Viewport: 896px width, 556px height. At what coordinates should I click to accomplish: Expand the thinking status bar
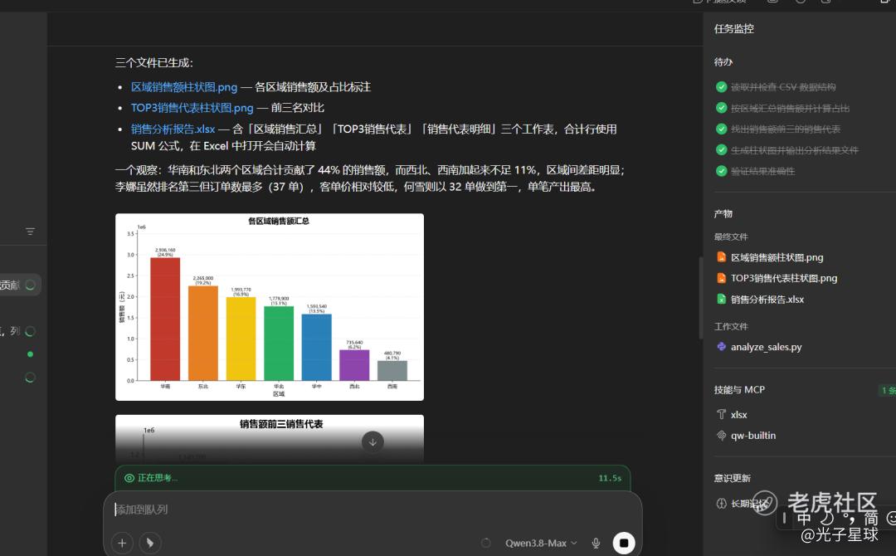click(x=373, y=478)
